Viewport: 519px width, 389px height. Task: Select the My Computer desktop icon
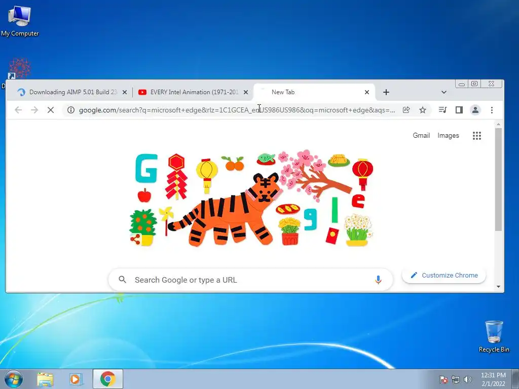[x=20, y=21]
